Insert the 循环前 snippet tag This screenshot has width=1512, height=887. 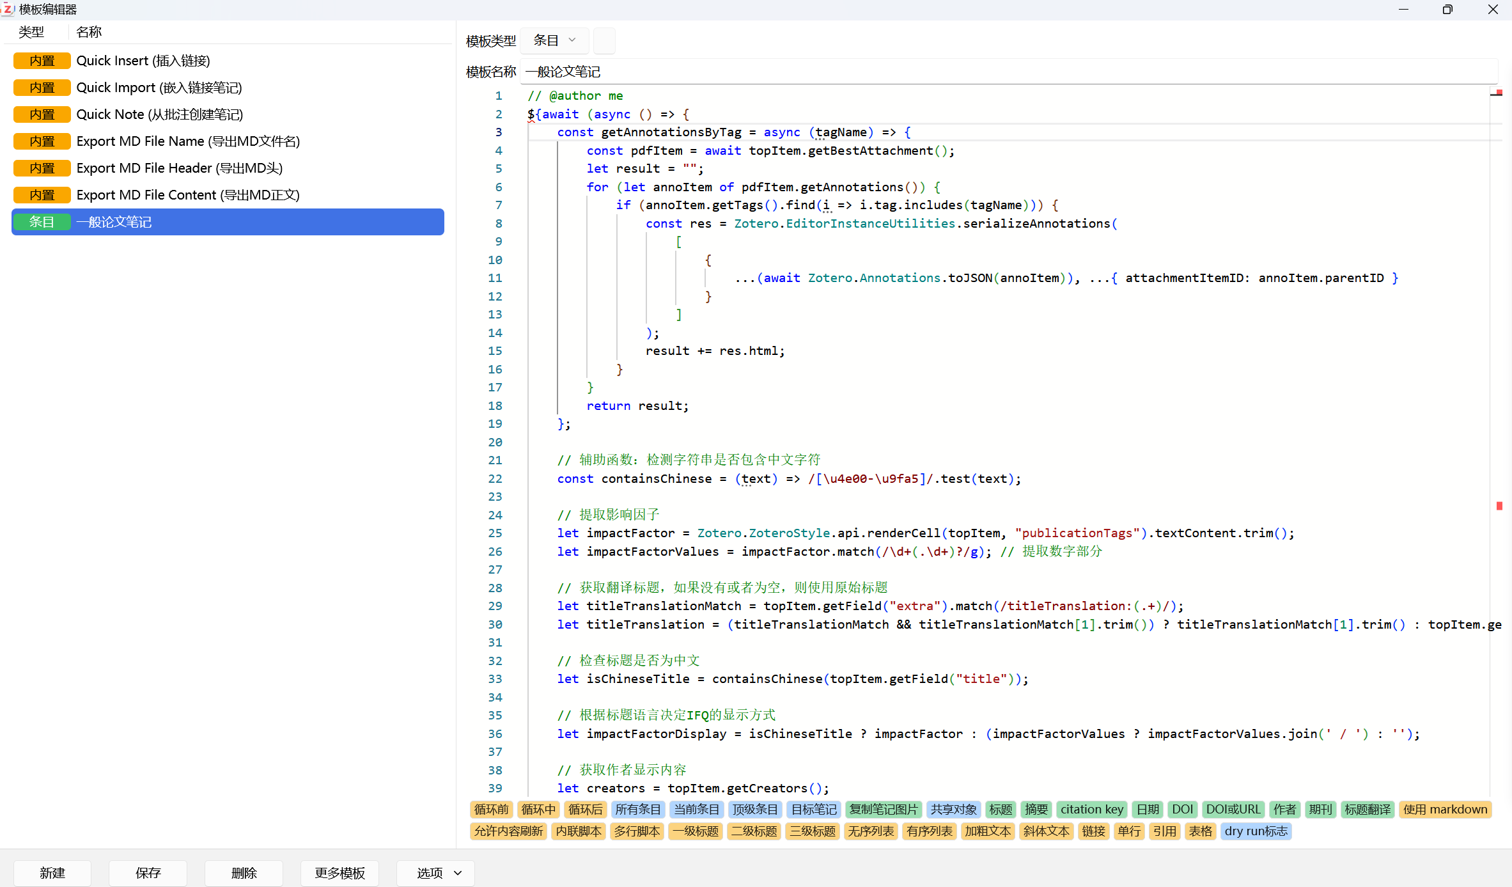click(x=491, y=810)
